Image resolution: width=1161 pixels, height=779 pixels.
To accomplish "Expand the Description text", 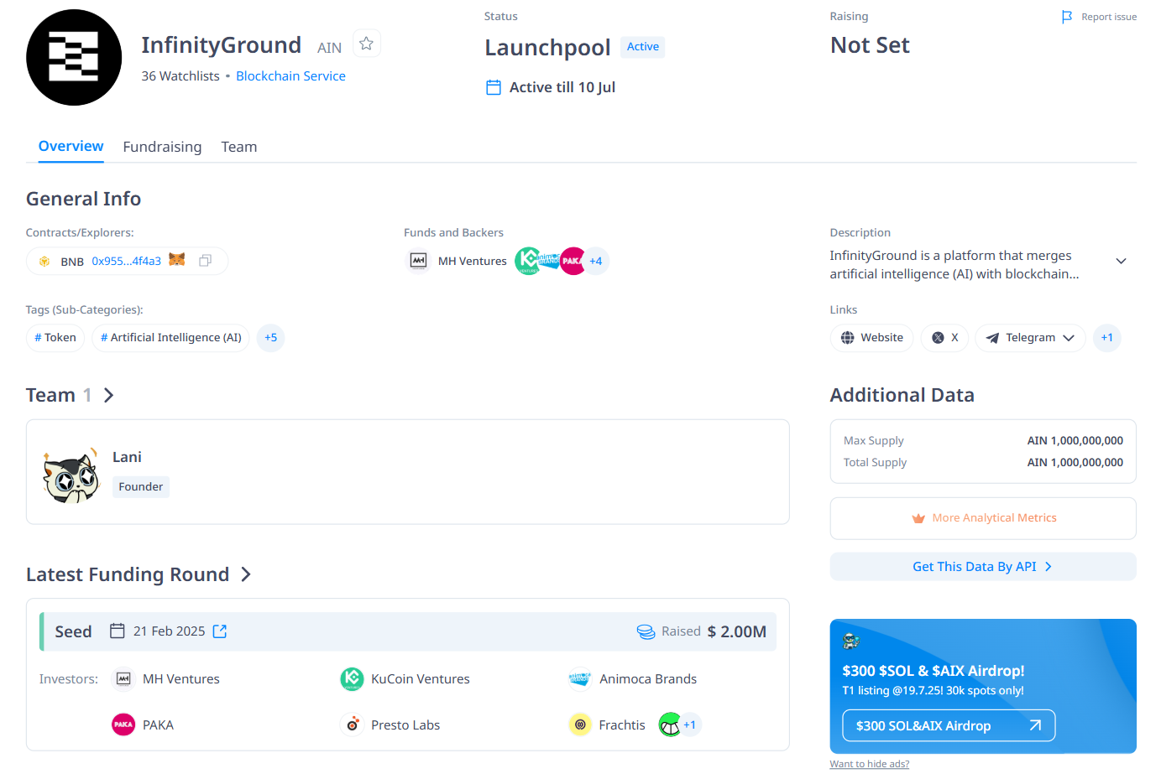I will 1121,262.
